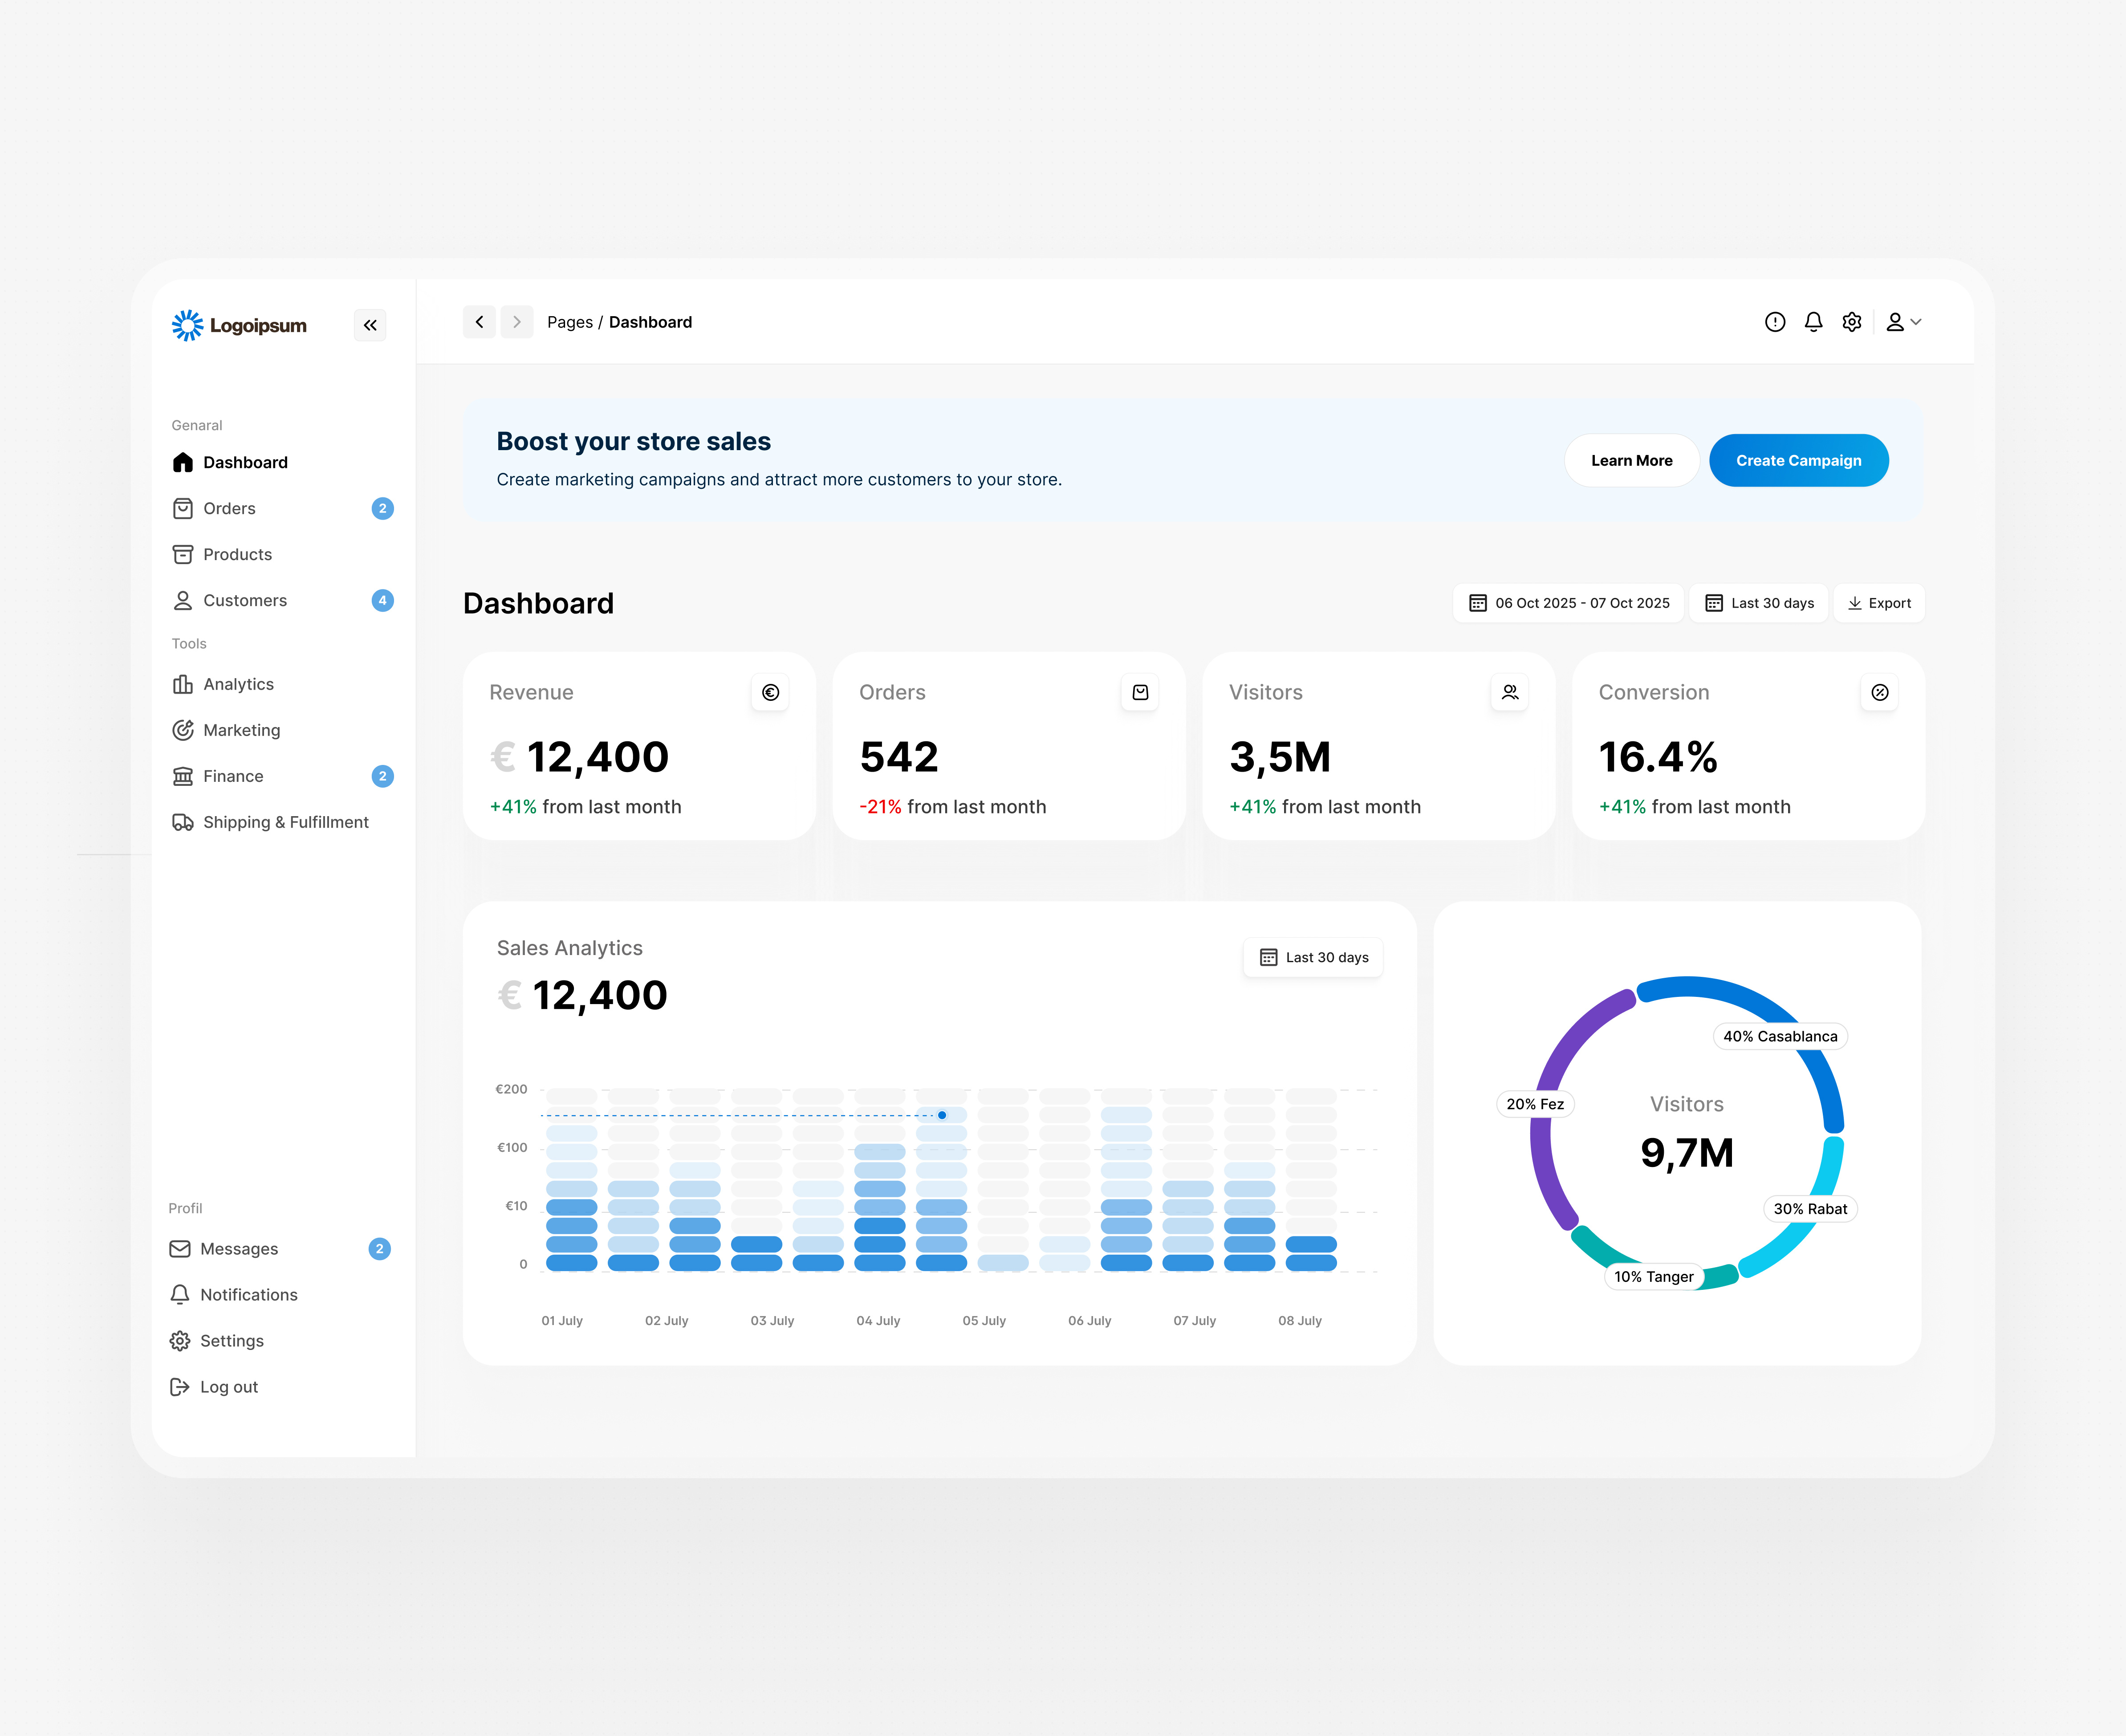2126x1736 pixels.
Task: Open the Last 30 days filter dropdown
Action: 1758,602
